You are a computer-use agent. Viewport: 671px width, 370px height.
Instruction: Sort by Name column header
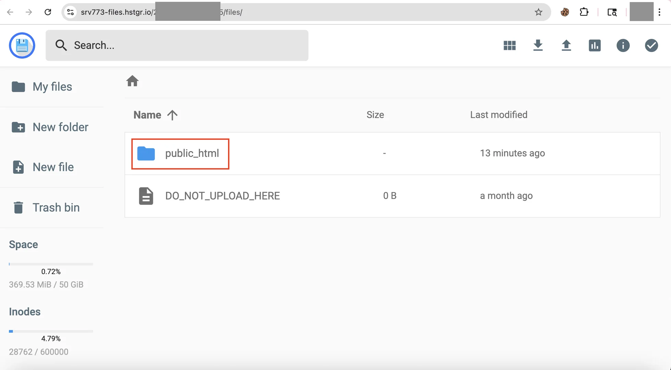(x=148, y=115)
